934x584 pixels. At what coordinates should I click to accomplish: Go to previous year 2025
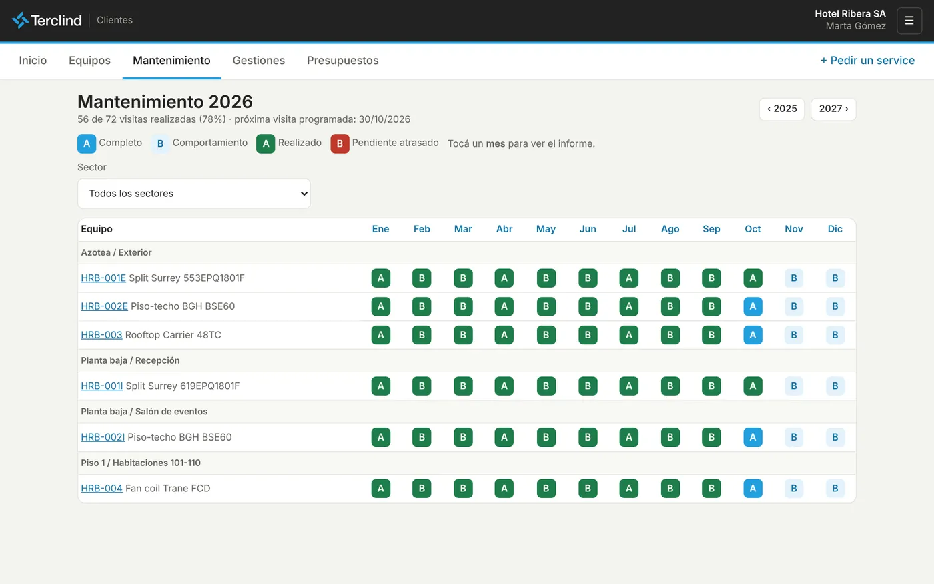(x=782, y=109)
